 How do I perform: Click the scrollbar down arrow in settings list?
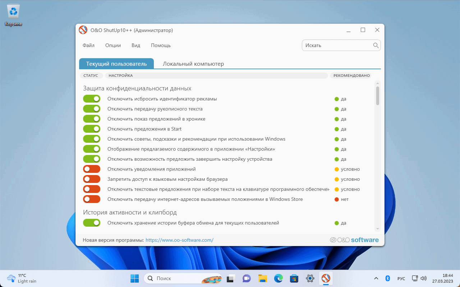377,229
